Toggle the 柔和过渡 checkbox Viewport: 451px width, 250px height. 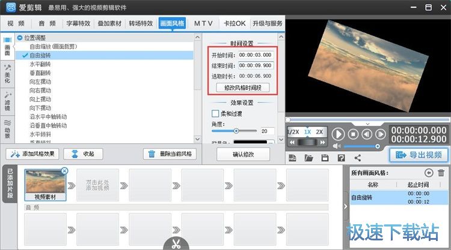click(215, 113)
